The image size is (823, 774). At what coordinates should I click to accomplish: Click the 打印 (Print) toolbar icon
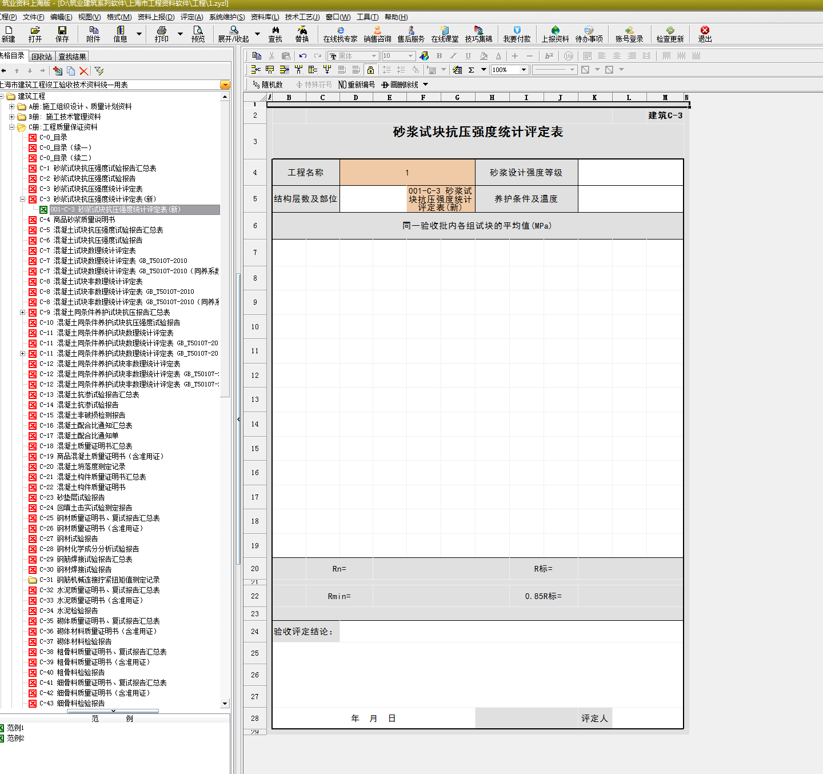[x=162, y=34]
